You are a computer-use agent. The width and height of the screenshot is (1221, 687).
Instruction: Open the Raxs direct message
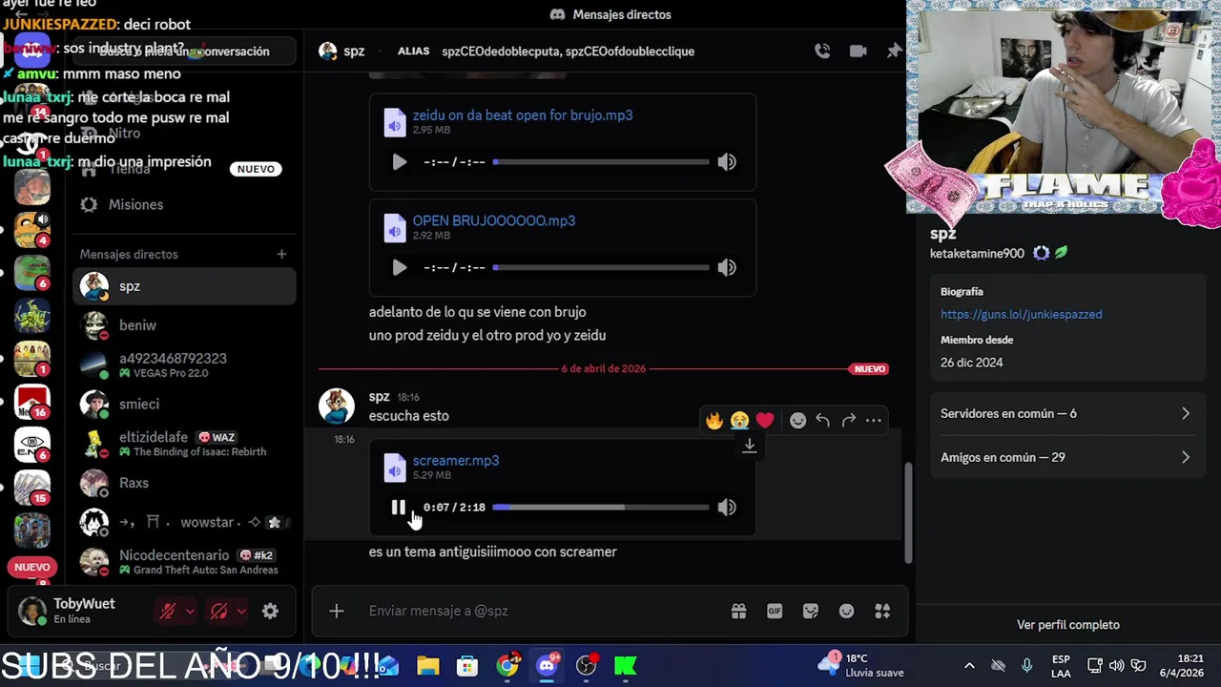(x=184, y=483)
